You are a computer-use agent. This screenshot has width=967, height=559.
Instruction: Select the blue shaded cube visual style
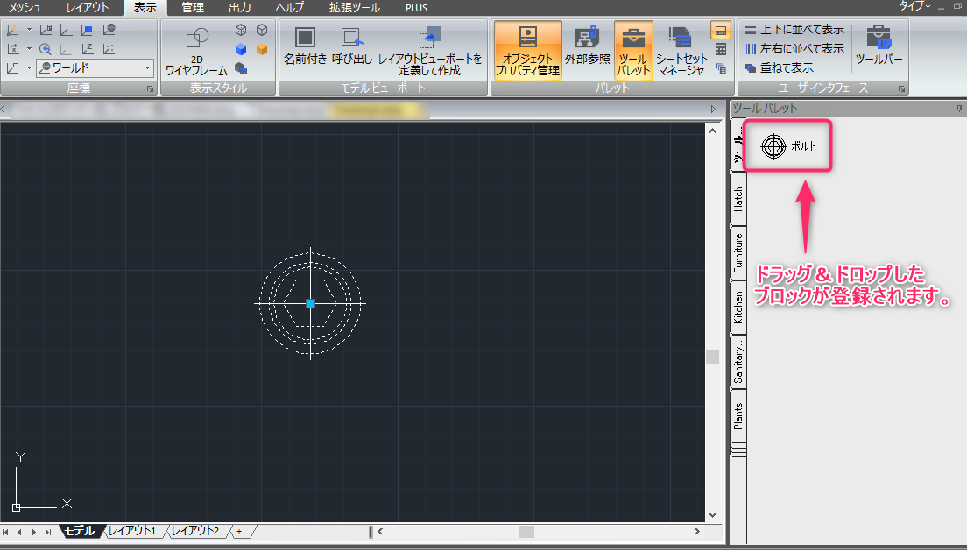click(x=241, y=49)
